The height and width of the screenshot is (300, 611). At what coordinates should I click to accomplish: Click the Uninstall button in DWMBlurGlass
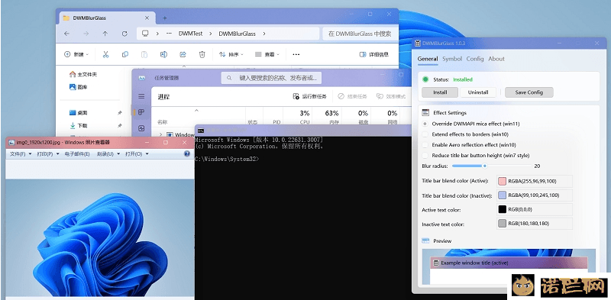tap(478, 92)
